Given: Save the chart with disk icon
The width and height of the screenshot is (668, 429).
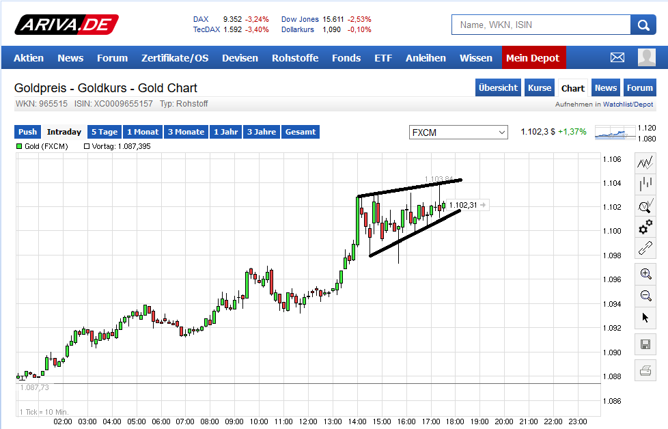Looking at the screenshot, I should click(x=645, y=344).
